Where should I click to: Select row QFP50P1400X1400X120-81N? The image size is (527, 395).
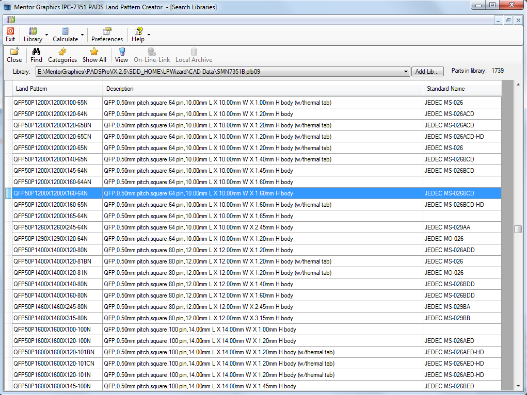pos(257,273)
